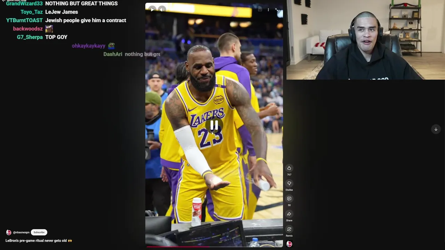Image resolution: width=445 pixels, height=250 pixels.
Task: Go to next Short with down arrow
Action: (x=436, y=129)
